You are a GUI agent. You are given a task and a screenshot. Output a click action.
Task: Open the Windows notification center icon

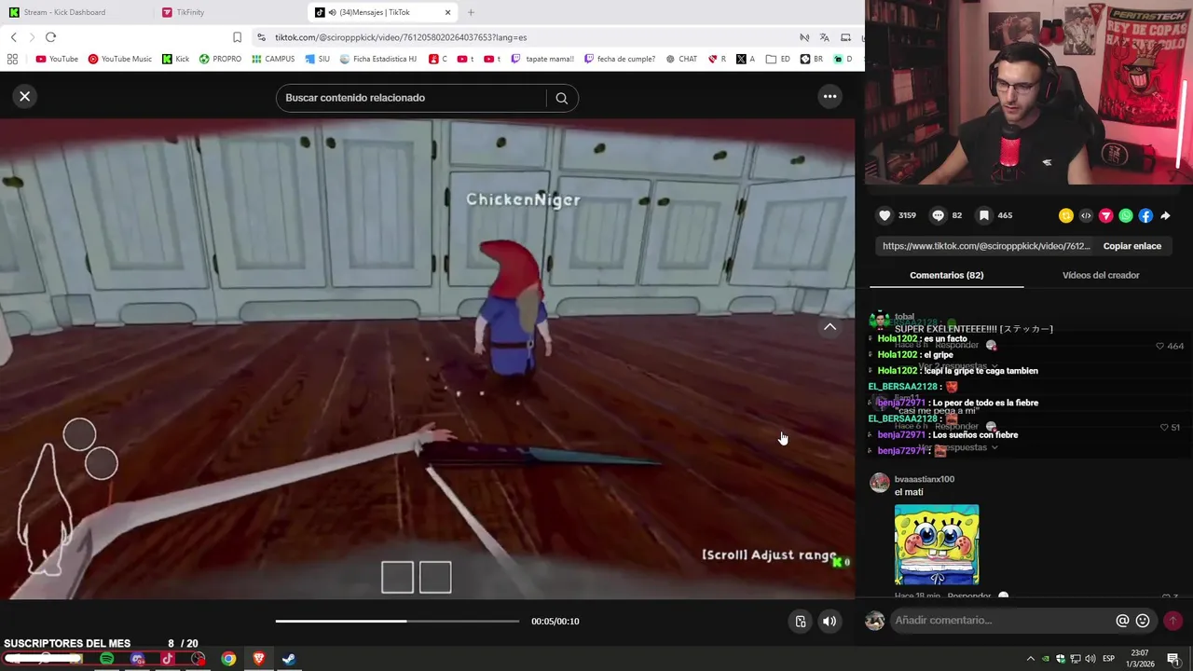[1172, 659]
